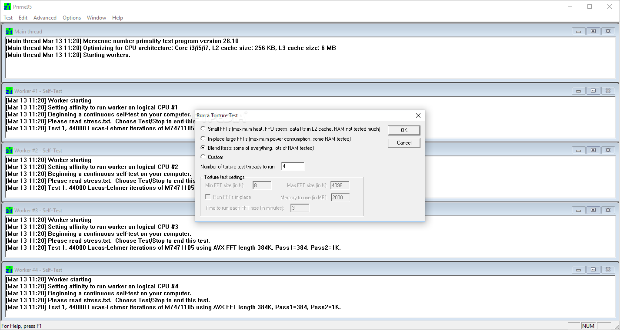
Task: Click the number of torture test threads field
Action: [293, 166]
